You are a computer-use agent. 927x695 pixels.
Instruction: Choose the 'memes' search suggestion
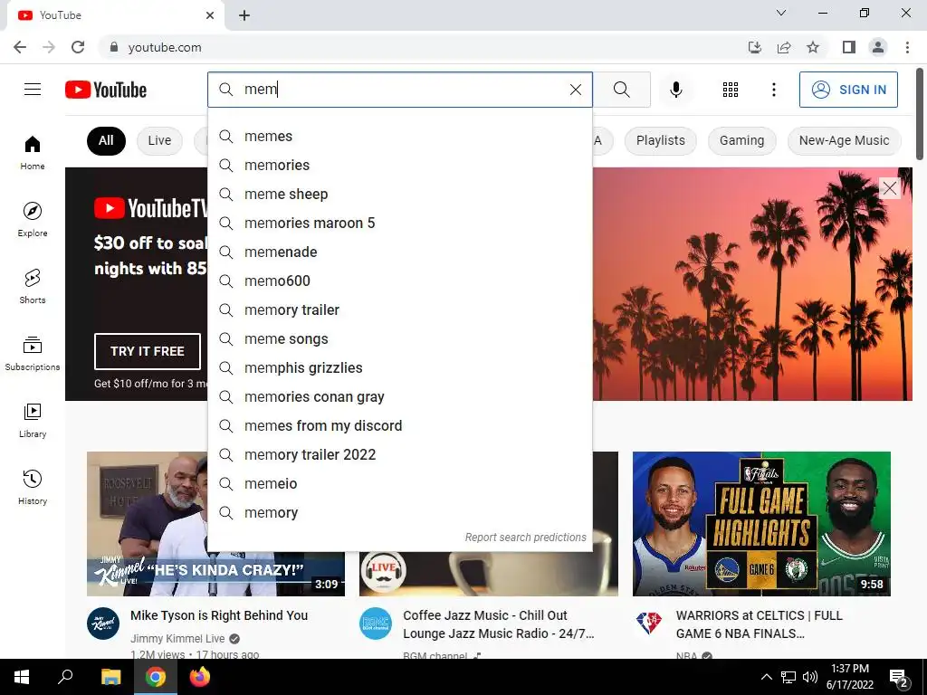pyautogui.click(x=399, y=136)
